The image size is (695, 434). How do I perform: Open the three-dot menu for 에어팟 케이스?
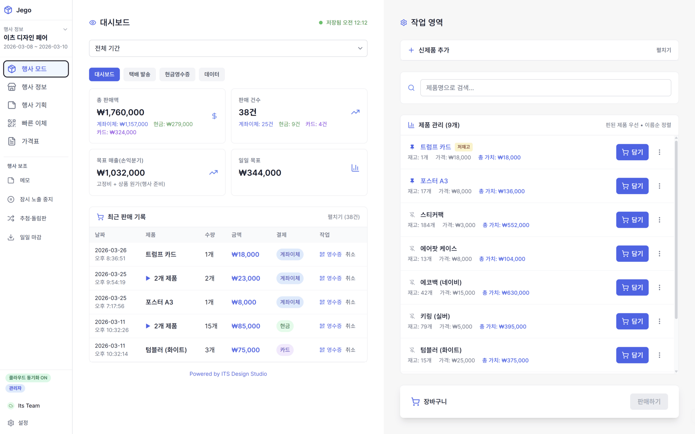[659, 254]
